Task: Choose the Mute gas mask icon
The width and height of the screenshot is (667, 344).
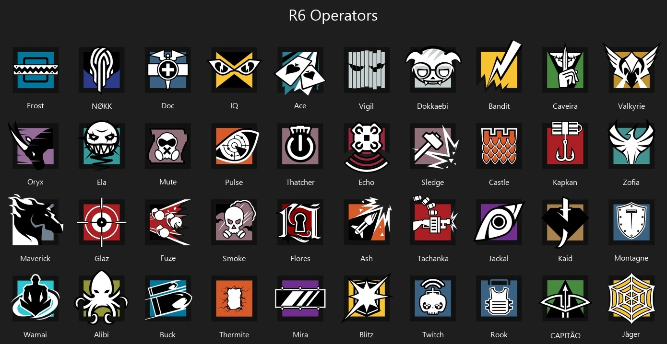Action: pyautogui.click(x=168, y=146)
